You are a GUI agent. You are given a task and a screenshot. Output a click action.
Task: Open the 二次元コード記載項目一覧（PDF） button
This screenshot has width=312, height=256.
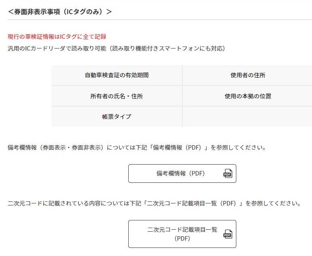(182, 234)
